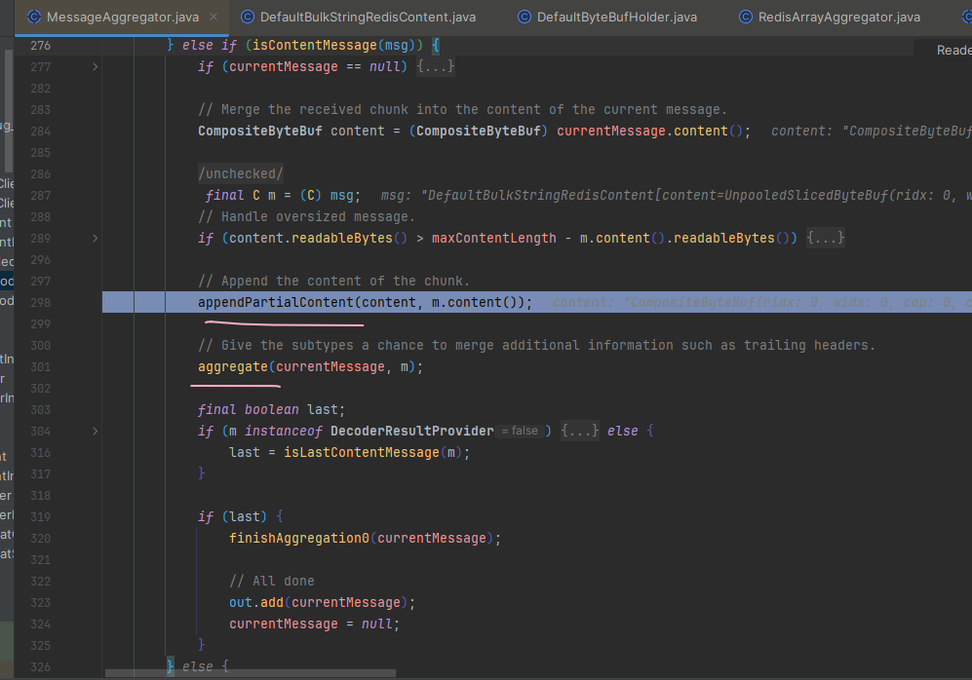Expand the folded block at line 277
Screen dimensions: 972x680
(x=95, y=66)
